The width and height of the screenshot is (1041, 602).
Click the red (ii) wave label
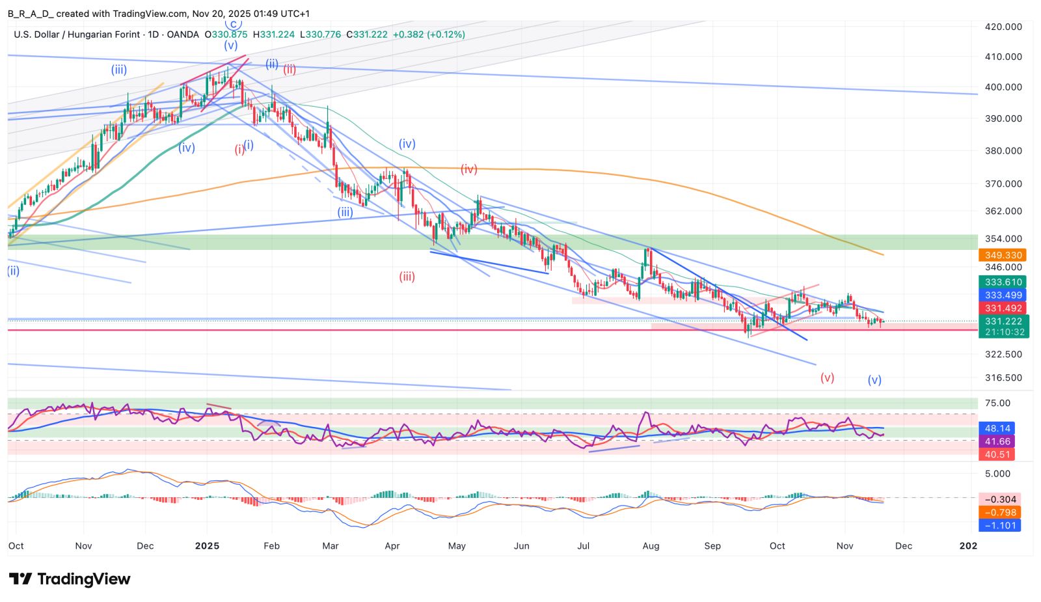290,69
